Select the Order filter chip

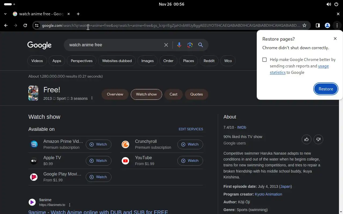[168, 61]
